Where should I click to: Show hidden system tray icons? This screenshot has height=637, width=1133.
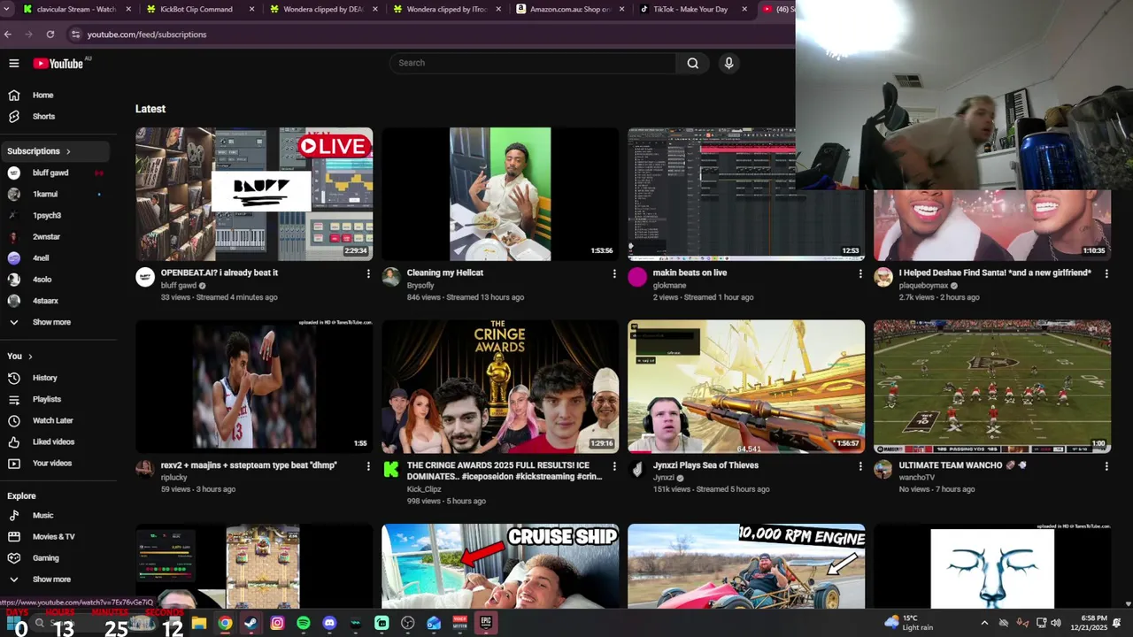coord(984,623)
